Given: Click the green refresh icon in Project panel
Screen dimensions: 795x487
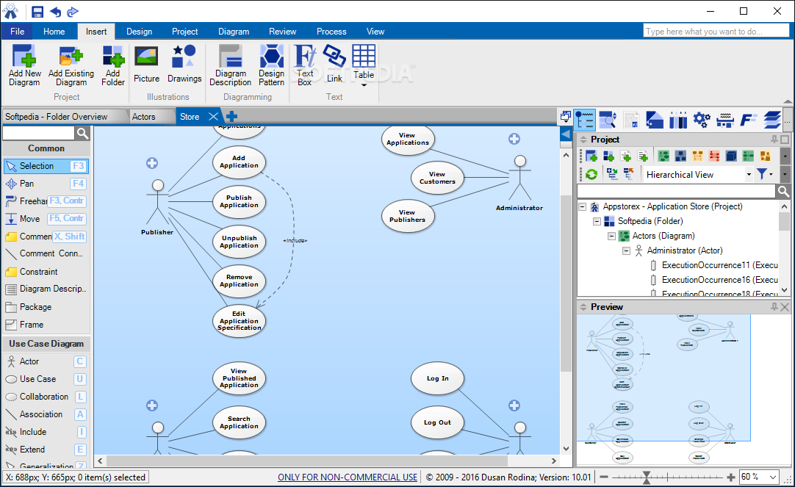Looking at the screenshot, I should click(x=591, y=174).
